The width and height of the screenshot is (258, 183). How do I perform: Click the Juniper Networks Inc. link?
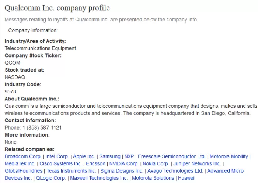197,163
